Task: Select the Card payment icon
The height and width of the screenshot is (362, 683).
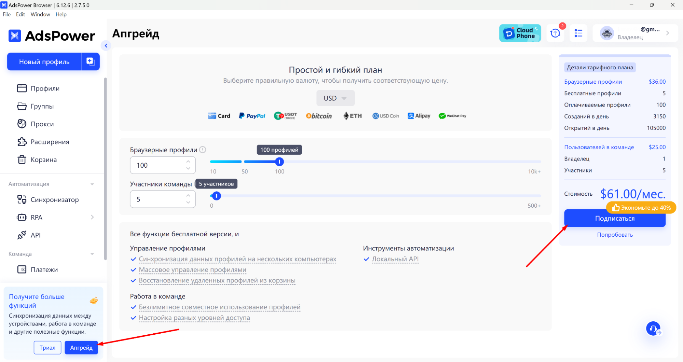Action: tap(219, 116)
